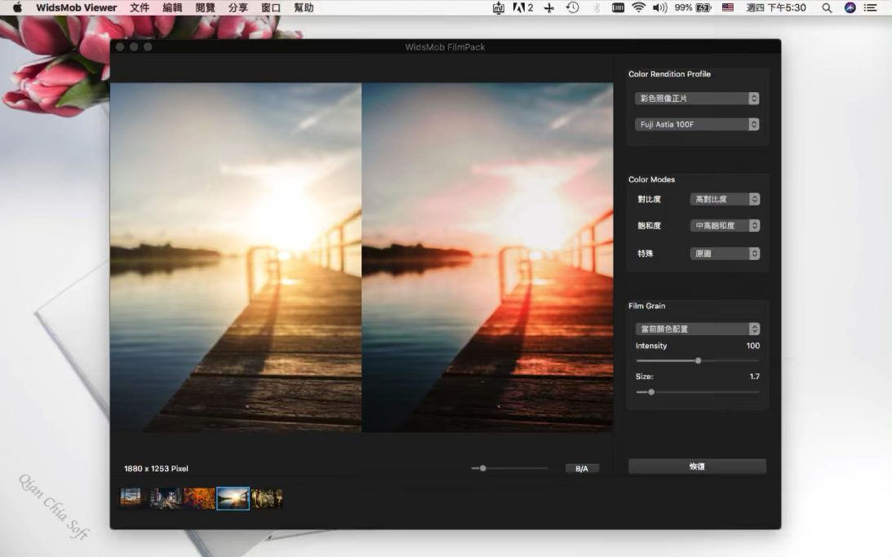The image size is (892, 557).
Task: Open the Fuji Astia 100F profile dropdown
Action: pyautogui.click(x=697, y=124)
